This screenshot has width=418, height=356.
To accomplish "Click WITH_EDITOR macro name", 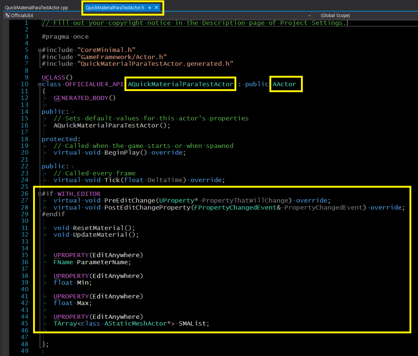I will (79, 194).
